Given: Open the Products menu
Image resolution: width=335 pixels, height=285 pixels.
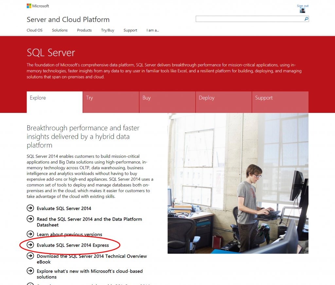Looking at the screenshot, I should (x=84, y=30).
